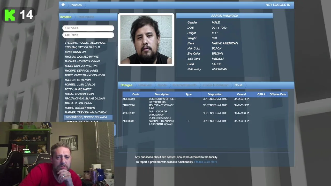Open the Bonds tab
The height and width of the screenshot is (186, 331).
tap(162, 85)
